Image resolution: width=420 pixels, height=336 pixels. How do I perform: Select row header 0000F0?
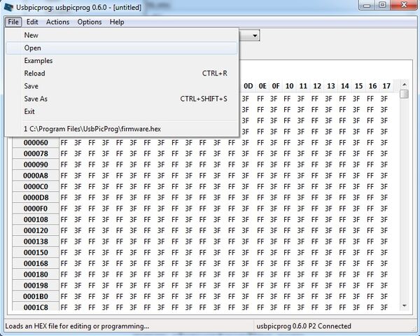coord(36,209)
